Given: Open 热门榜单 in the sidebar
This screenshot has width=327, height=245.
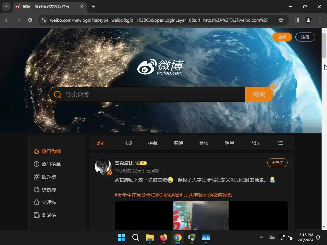Looking at the screenshot, I should [x=47, y=164].
